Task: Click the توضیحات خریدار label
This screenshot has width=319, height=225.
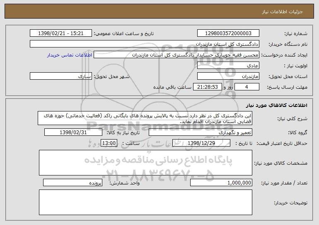Action: tap(291, 203)
